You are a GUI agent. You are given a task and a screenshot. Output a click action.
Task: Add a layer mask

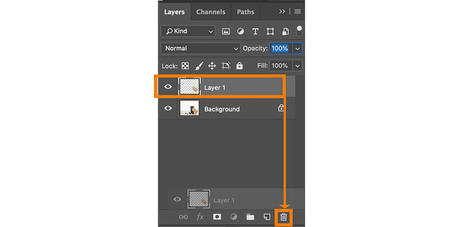click(x=217, y=216)
